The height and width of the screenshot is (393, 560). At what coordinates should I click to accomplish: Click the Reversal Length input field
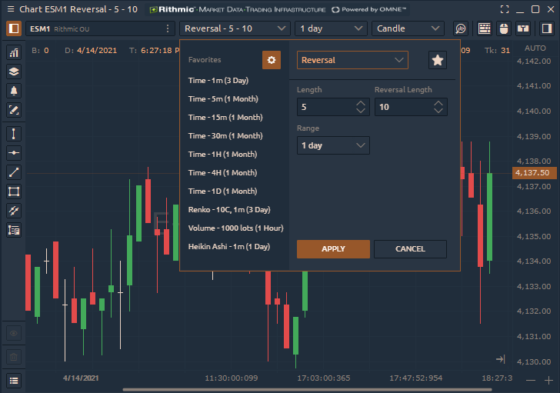(x=402, y=107)
